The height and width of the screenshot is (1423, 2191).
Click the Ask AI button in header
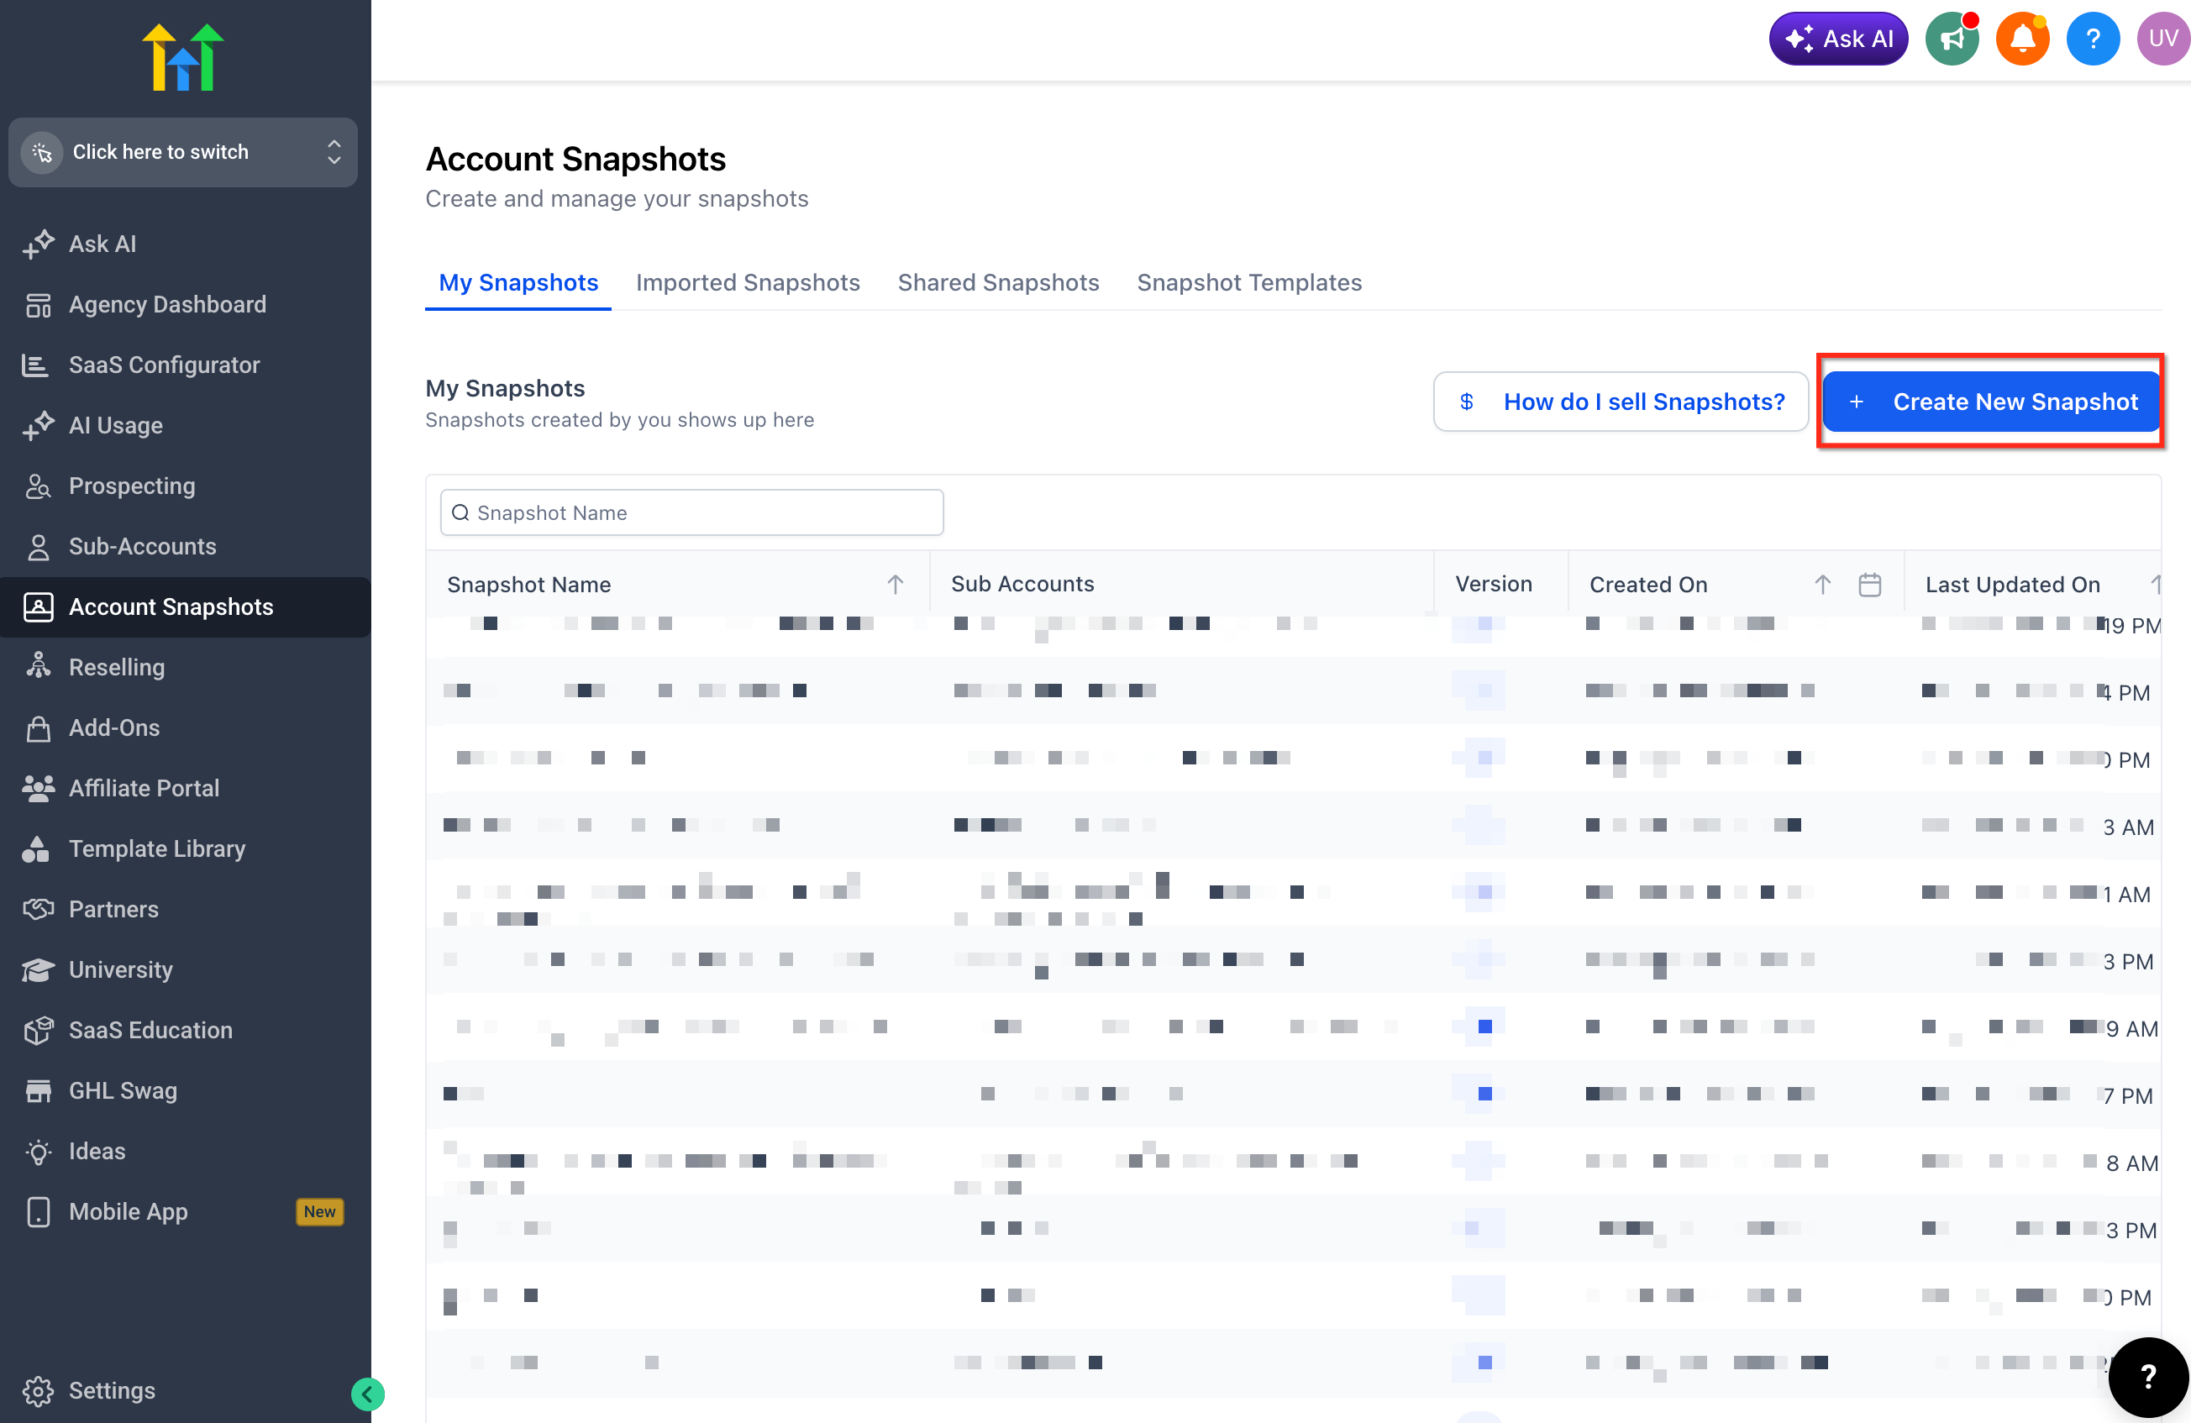[x=1837, y=39]
